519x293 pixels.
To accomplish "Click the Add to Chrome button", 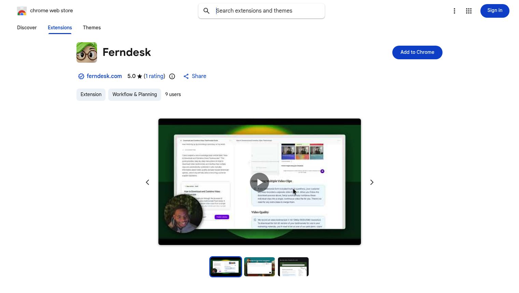I will pyautogui.click(x=417, y=52).
